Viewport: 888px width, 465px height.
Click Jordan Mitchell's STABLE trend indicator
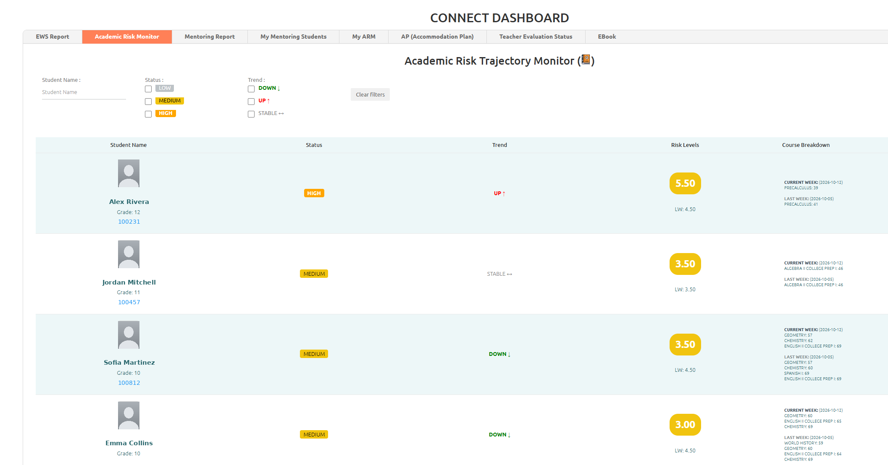[499, 274]
